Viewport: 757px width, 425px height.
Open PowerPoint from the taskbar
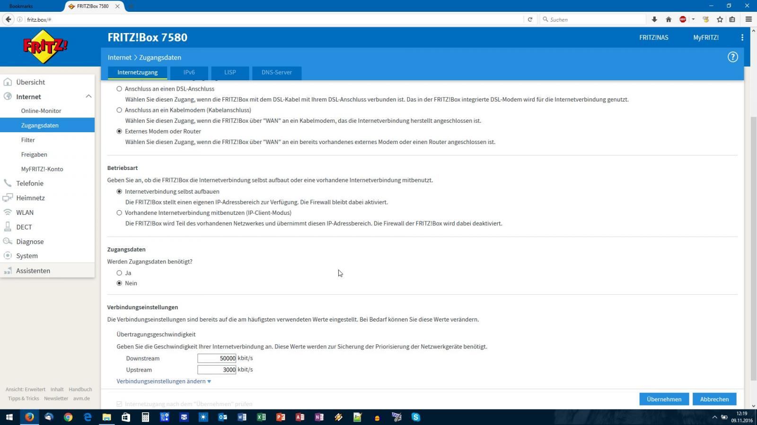coord(281,417)
